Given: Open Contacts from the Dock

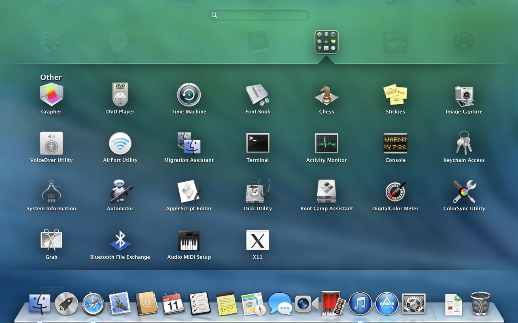Looking at the screenshot, I should (146, 304).
